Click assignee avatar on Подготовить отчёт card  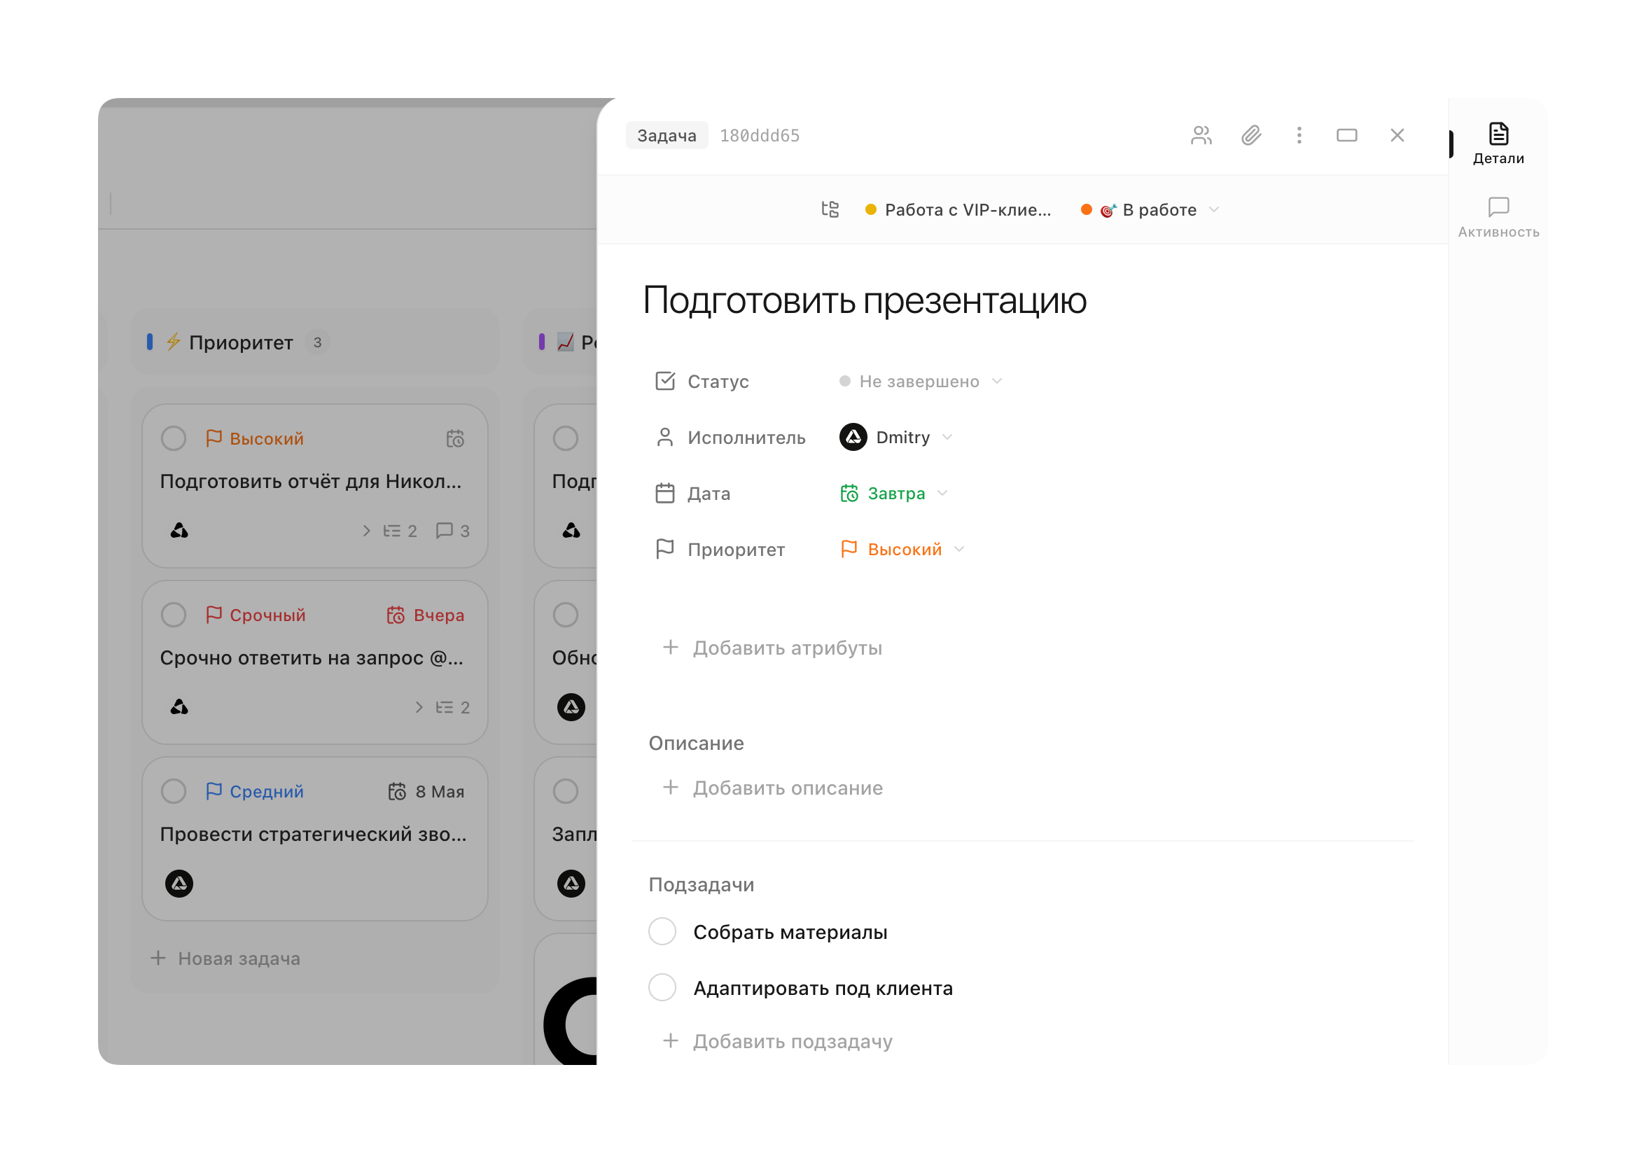click(179, 531)
